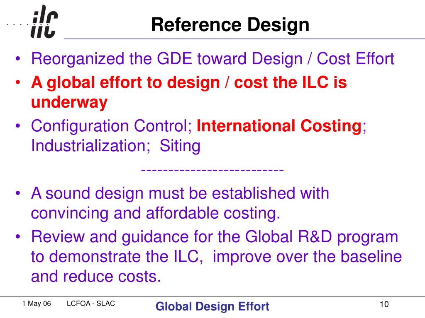This screenshot has height=318, width=425.
Task: Click the slide number '10'
Action: 384,304
